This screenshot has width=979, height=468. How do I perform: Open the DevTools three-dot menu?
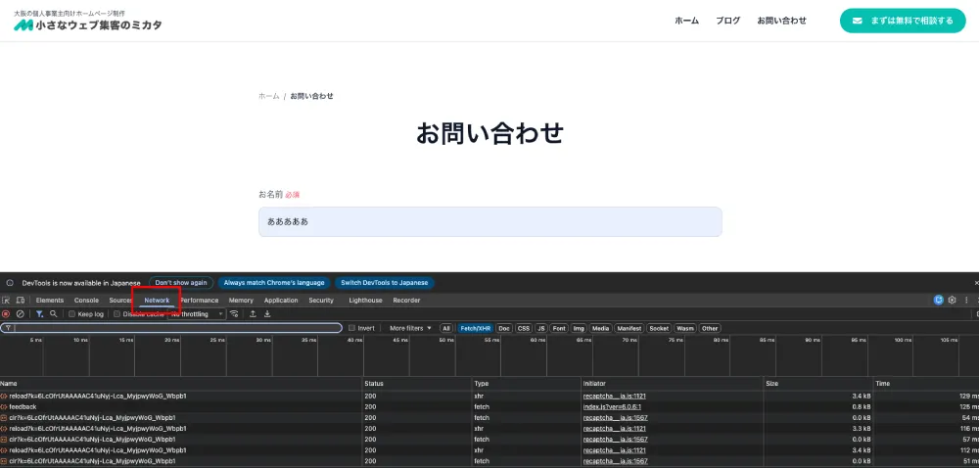coord(966,301)
